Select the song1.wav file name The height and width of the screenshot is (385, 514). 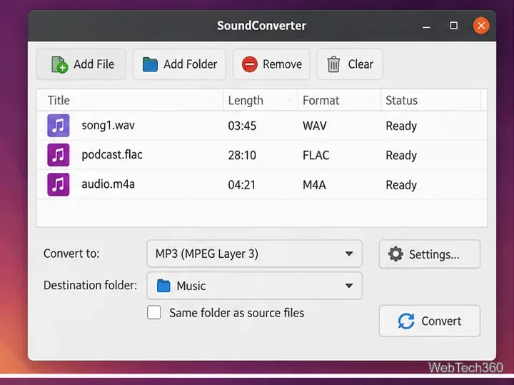point(109,125)
